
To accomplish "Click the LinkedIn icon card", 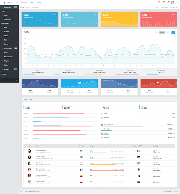I will point(119,83).
